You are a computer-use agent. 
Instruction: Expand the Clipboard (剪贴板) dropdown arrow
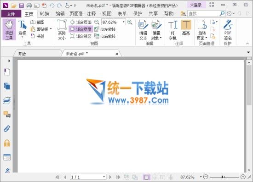(x=51, y=29)
